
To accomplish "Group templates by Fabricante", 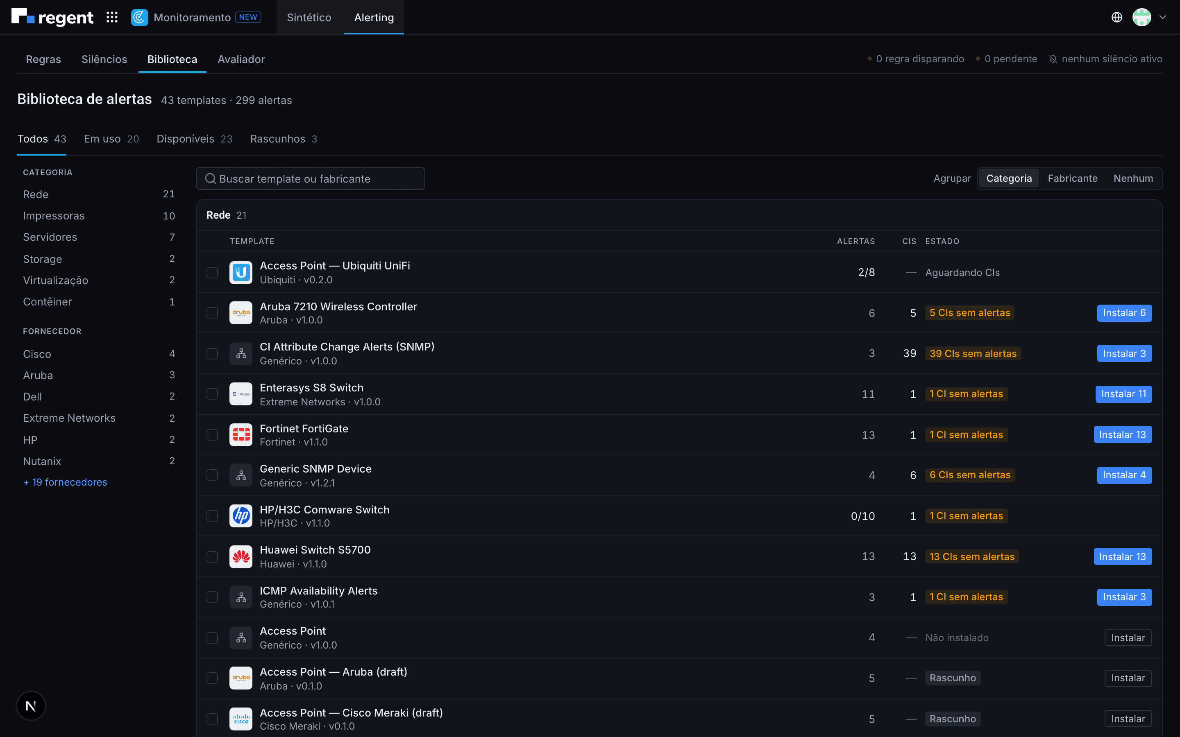I will coord(1073,179).
